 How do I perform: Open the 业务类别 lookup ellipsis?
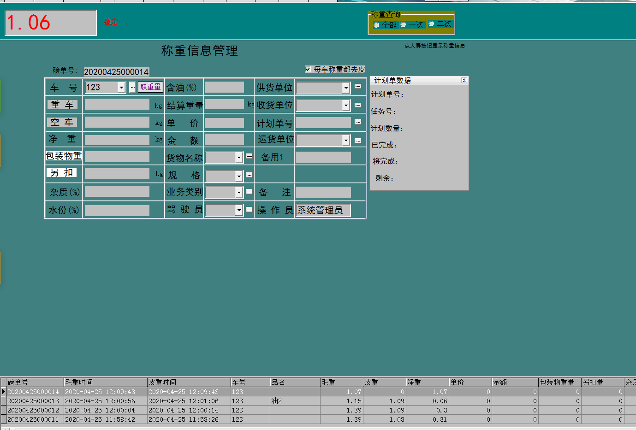point(249,192)
